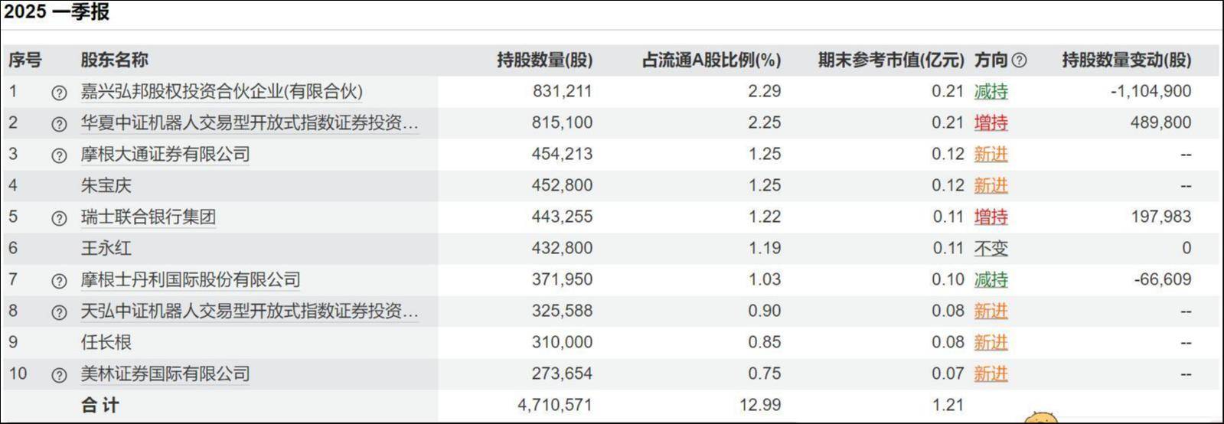Viewport: 1224px width, 424px height.
Task: Click question icon beside 华夏中证机器人 fund
Action: coord(59,124)
